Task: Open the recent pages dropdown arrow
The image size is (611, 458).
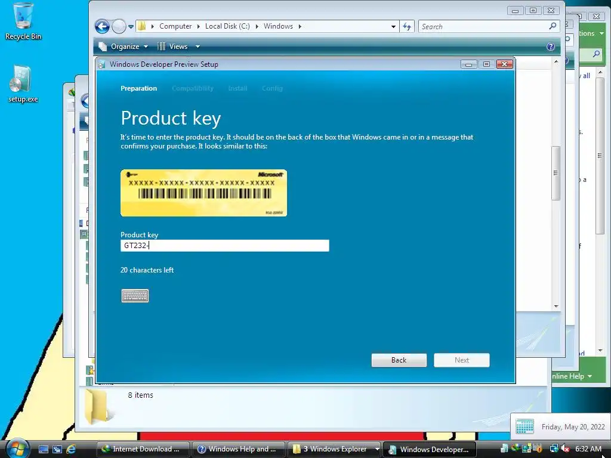Action: tap(131, 26)
